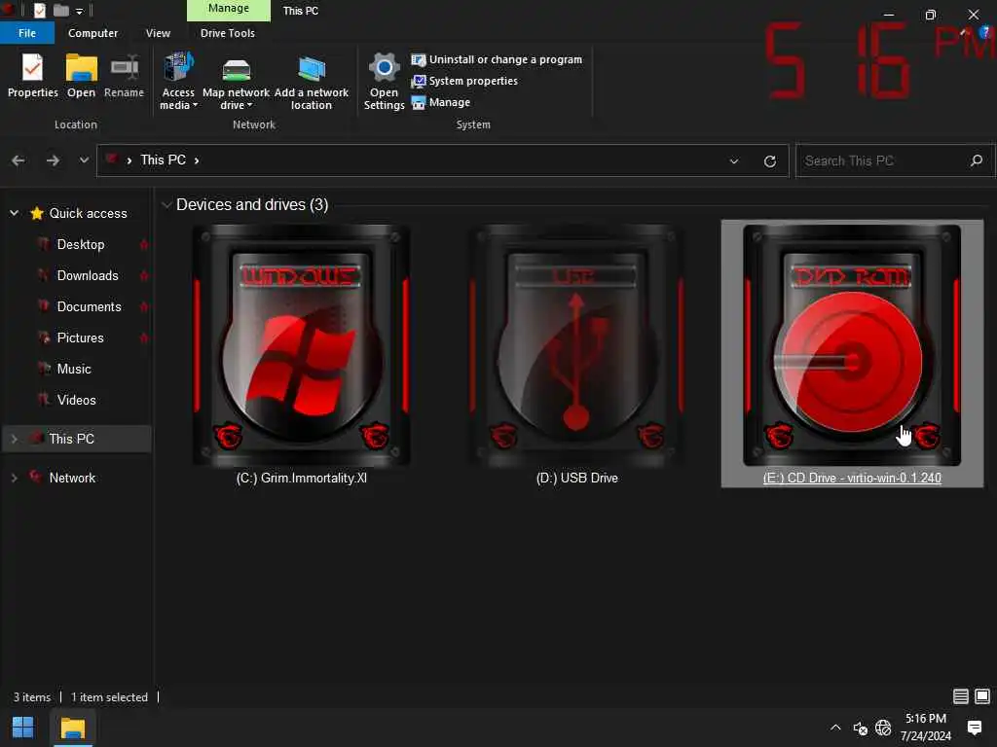Click the help question mark icon
The height and width of the screenshot is (747, 997).
point(985,32)
